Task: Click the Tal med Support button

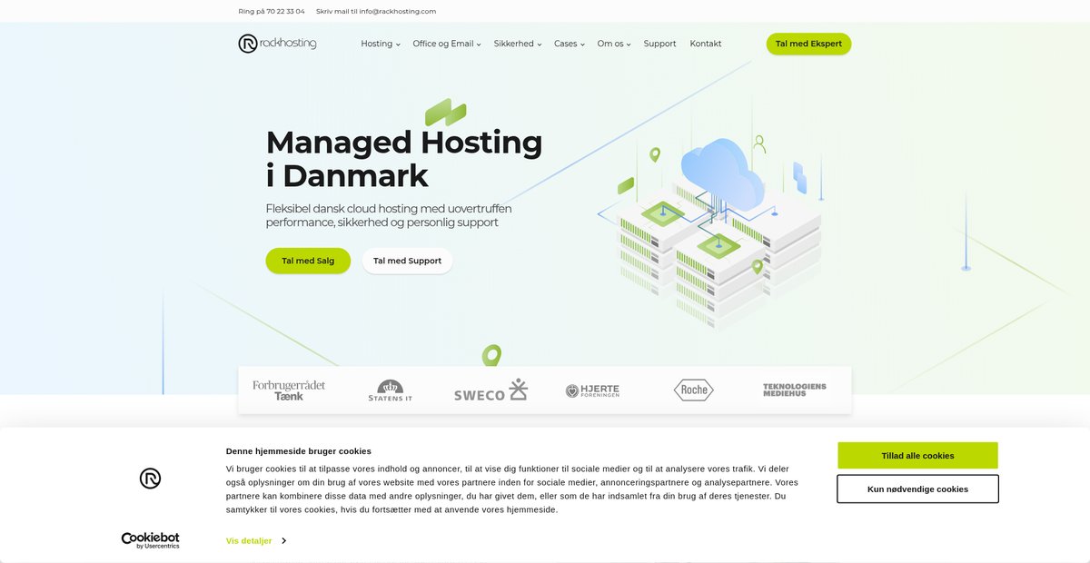Action: [x=407, y=261]
